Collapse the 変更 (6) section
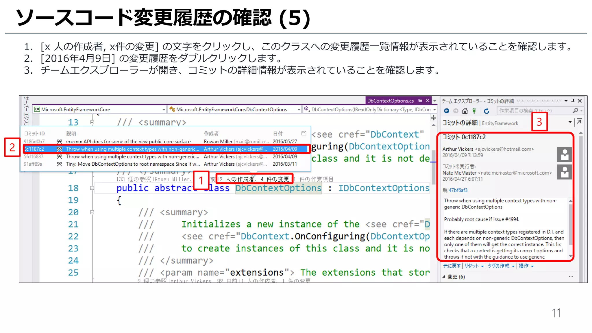Image resolution: width=592 pixels, height=333 pixels. [x=444, y=277]
